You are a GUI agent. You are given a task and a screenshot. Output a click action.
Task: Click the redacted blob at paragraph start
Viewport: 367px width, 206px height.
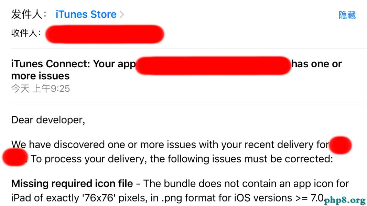[14, 159]
